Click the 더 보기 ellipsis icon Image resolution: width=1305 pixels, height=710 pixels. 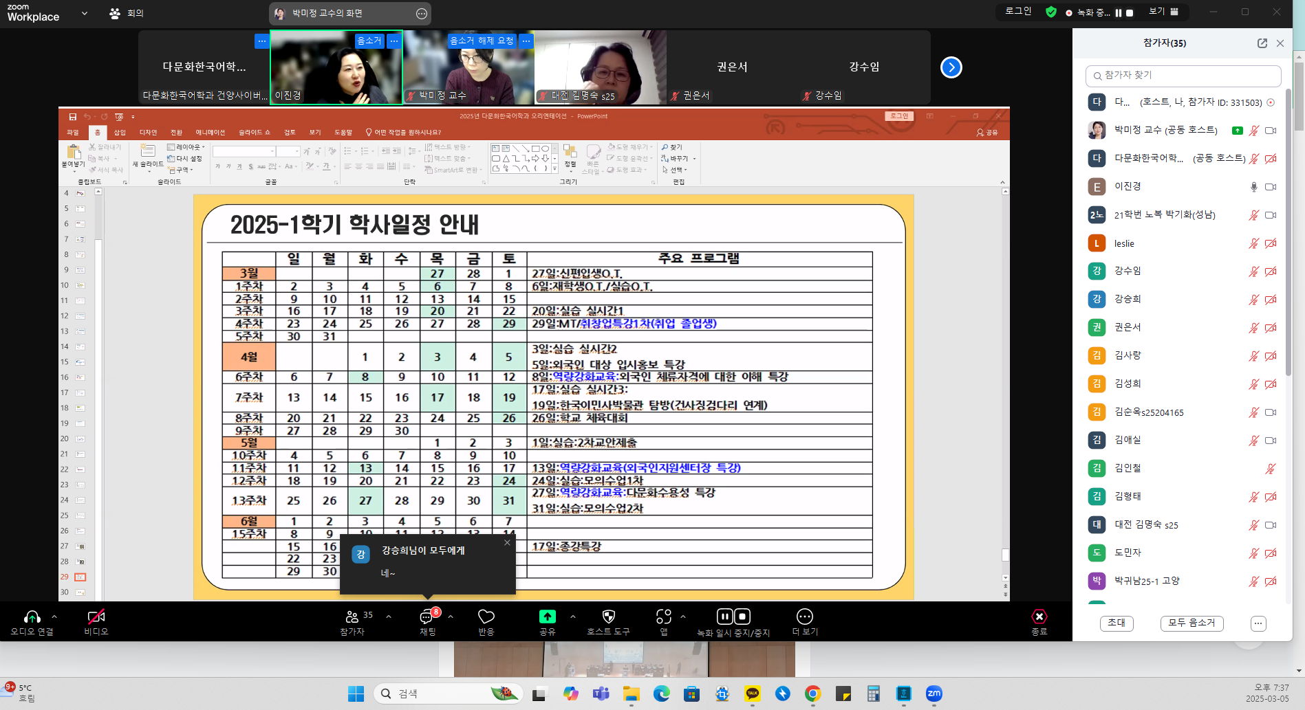804,617
